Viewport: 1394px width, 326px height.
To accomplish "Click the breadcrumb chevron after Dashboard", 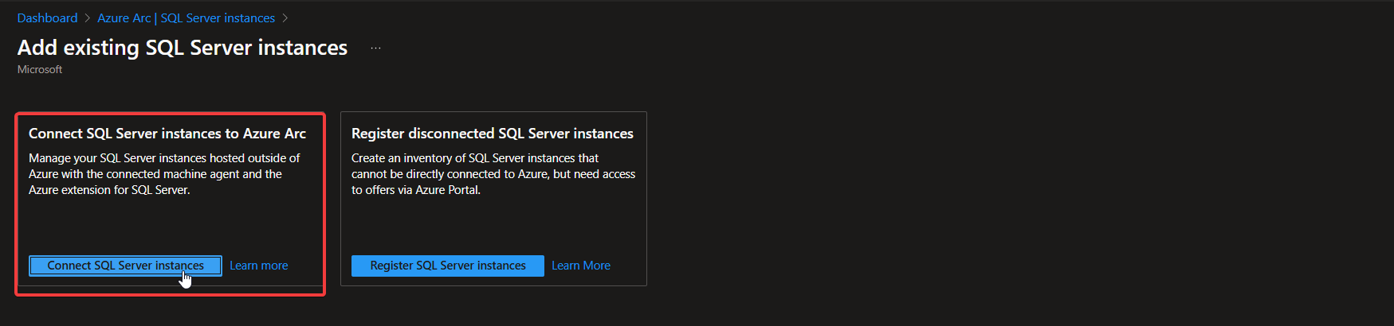I will (x=88, y=18).
